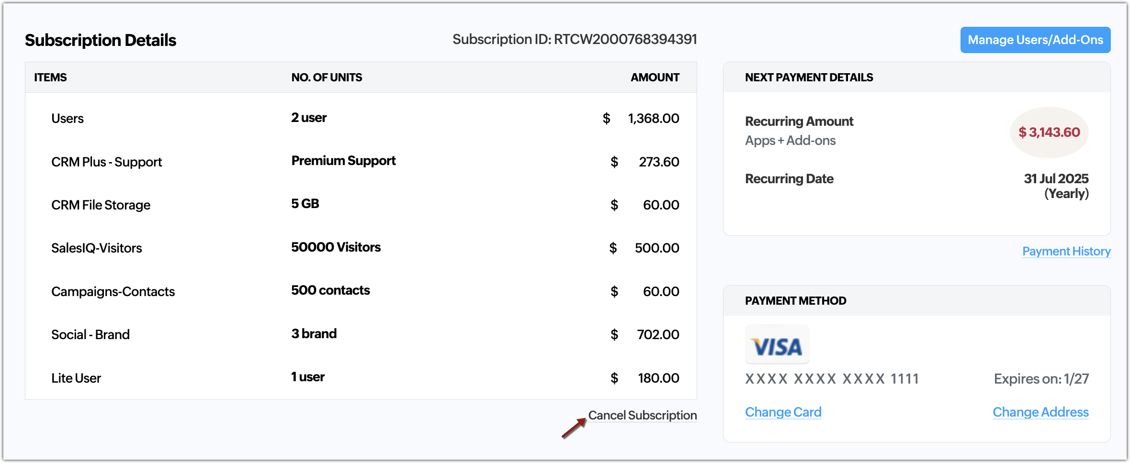The image size is (1130, 463).
Task: Click the masked card number ending 1111
Action: [832, 379]
